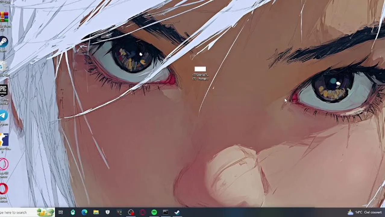
Task: Open the command prompt in the taskbar
Action: [x=166, y=212]
